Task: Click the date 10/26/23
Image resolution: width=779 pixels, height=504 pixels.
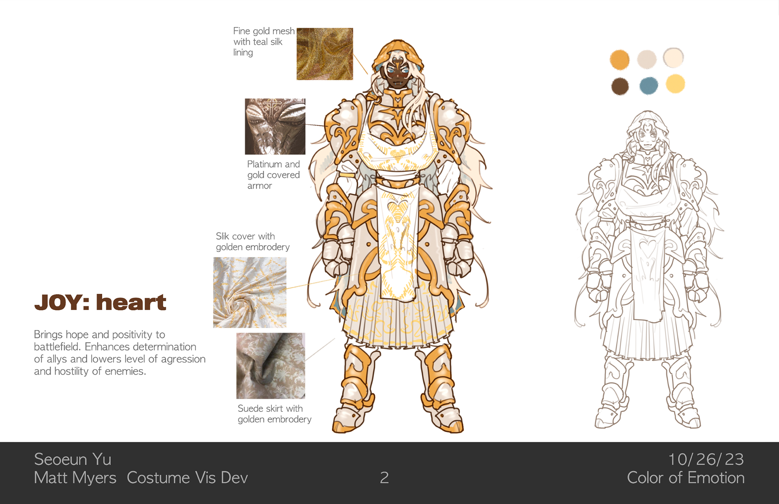Action: coord(706,459)
